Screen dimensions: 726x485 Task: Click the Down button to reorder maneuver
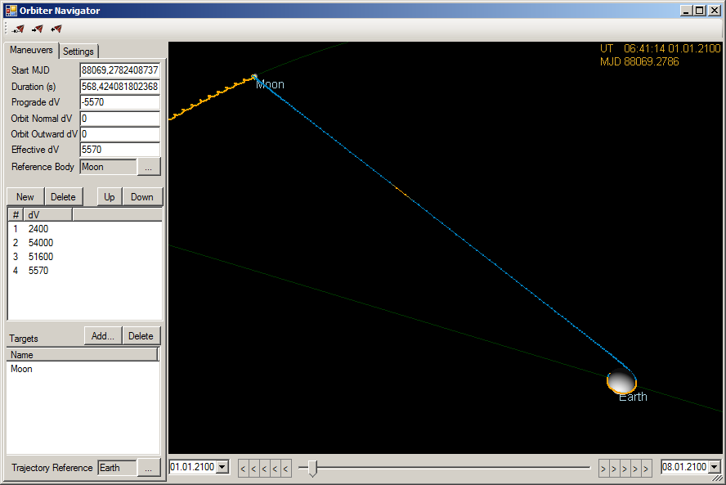142,197
